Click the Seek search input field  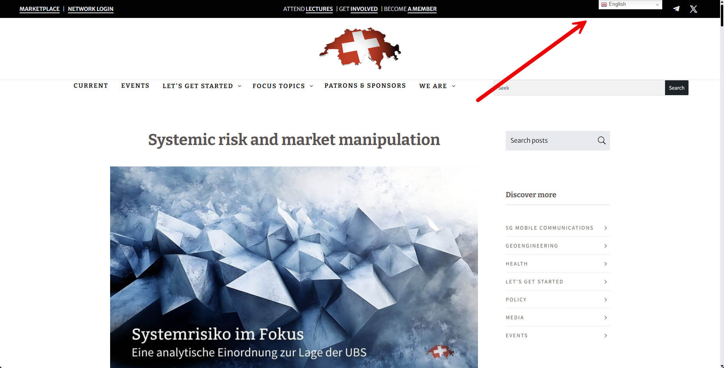pos(579,88)
